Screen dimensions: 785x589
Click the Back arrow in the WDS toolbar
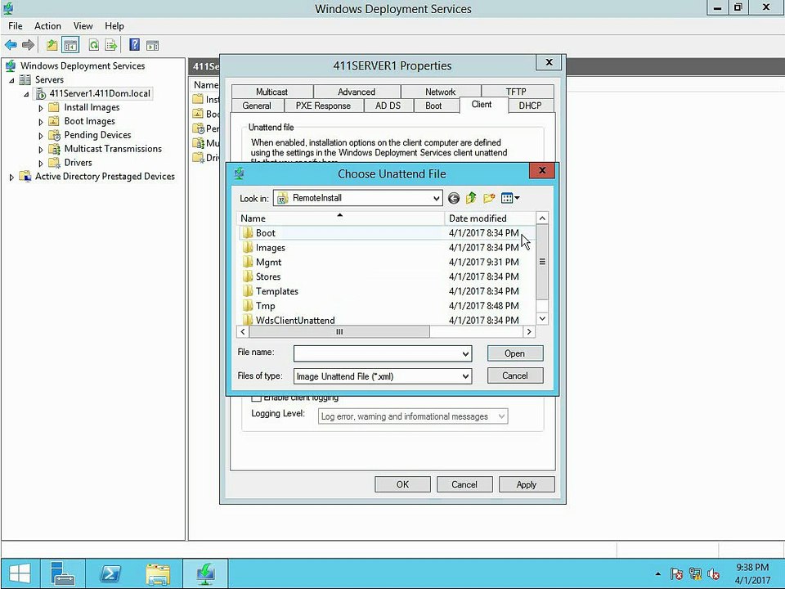coord(11,45)
